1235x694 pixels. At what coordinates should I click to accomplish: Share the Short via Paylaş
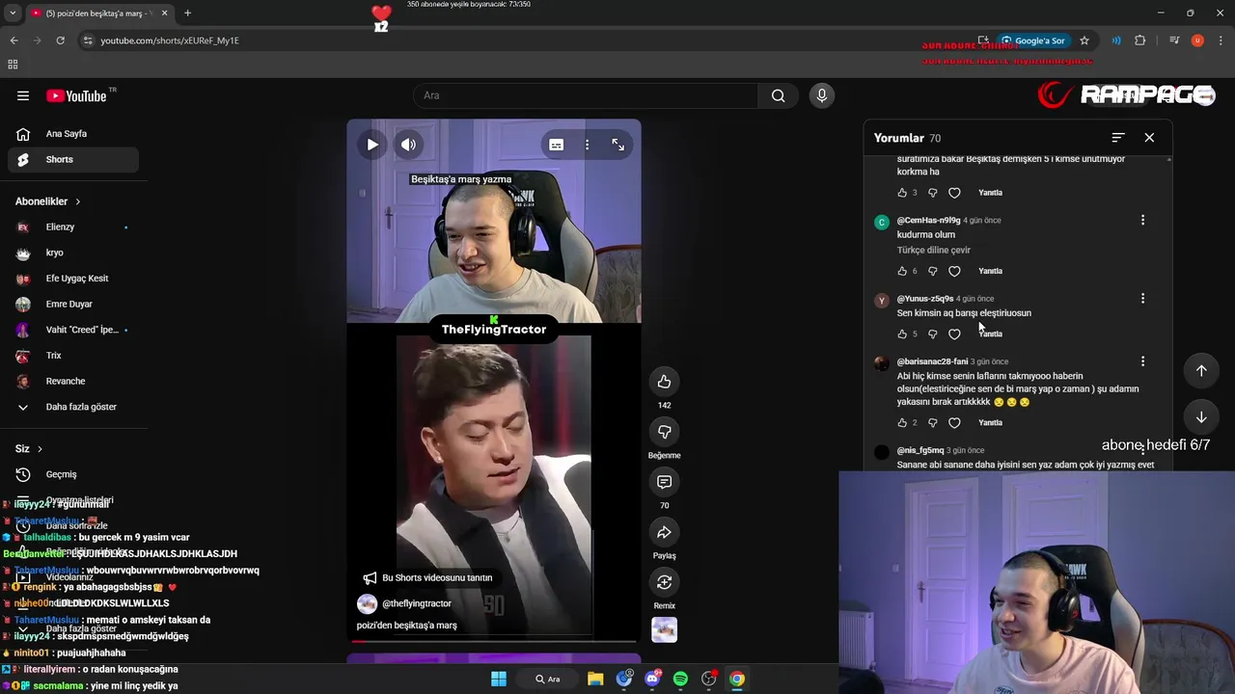664,532
